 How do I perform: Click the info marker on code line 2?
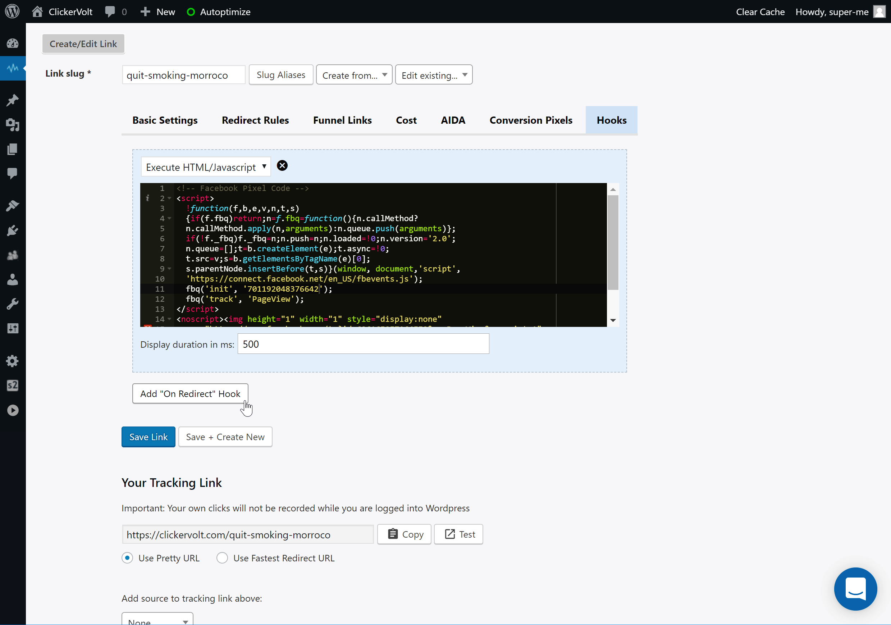tap(147, 199)
